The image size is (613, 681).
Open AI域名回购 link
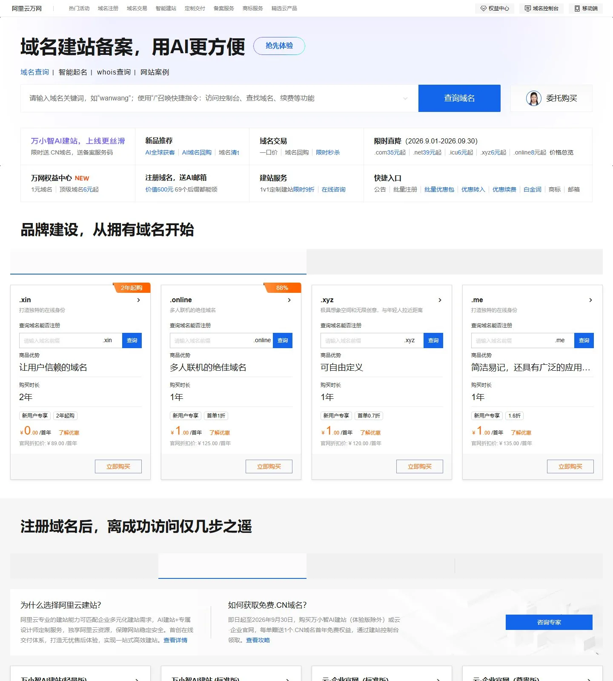coord(197,152)
